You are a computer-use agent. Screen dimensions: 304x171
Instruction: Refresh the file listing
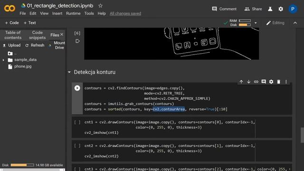point(35,45)
